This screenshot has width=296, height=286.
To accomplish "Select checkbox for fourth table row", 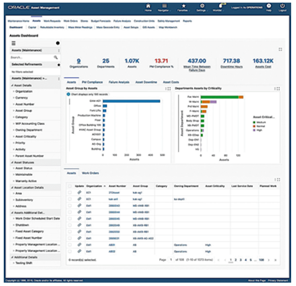I will pos(70,212).
